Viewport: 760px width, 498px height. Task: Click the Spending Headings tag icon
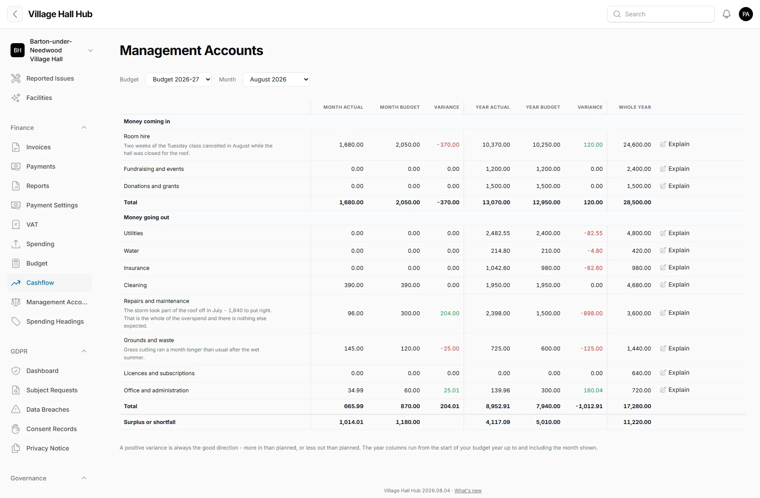16,321
